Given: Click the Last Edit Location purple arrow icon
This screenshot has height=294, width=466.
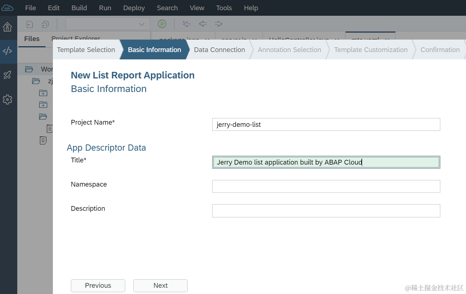Looking at the screenshot, I should [x=187, y=24].
